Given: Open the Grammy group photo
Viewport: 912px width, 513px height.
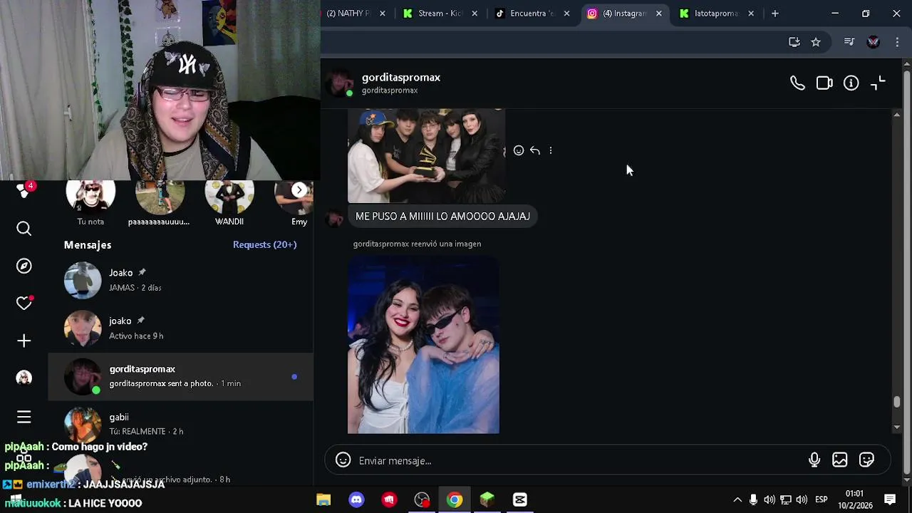Looking at the screenshot, I should (x=426, y=156).
